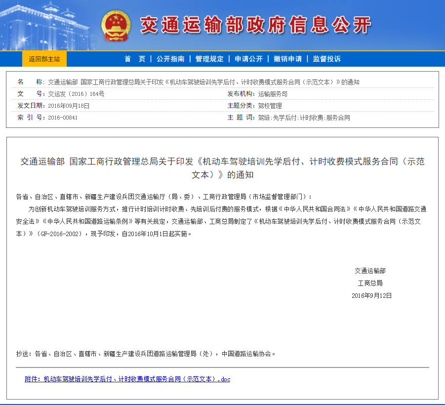Click the salutation line 各省、自治区、直辖市
The image size is (445, 405).
point(164,197)
